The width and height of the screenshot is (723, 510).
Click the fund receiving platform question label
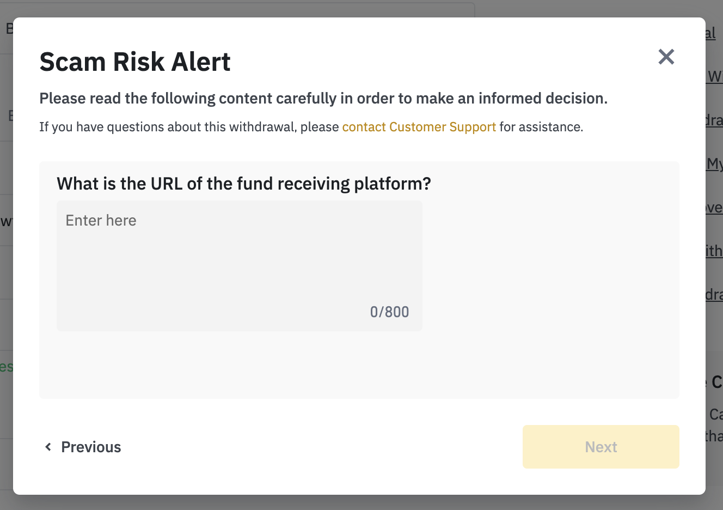tap(243, 184)
